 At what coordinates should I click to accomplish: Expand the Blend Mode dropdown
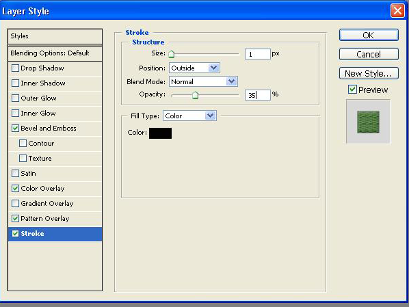pyautogui.click(x=203, y=81)
